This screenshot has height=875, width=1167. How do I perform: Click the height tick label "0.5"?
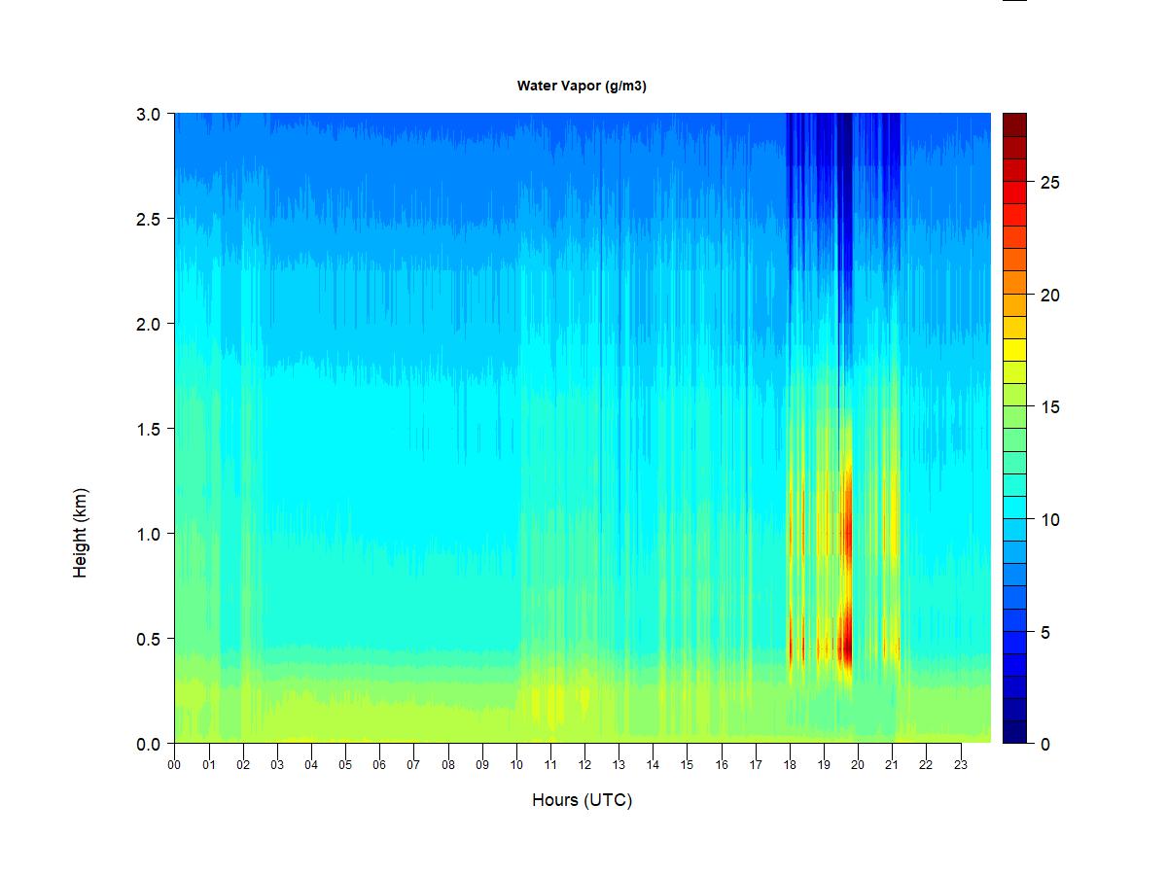tap(147, 639)
